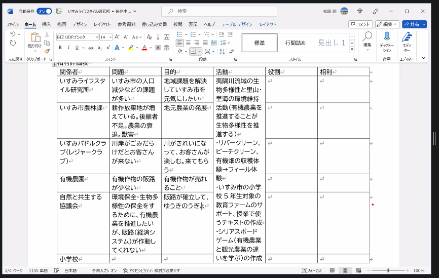Switch to the 挿入 tab
The image size is (439, 278).
[47, 24]
